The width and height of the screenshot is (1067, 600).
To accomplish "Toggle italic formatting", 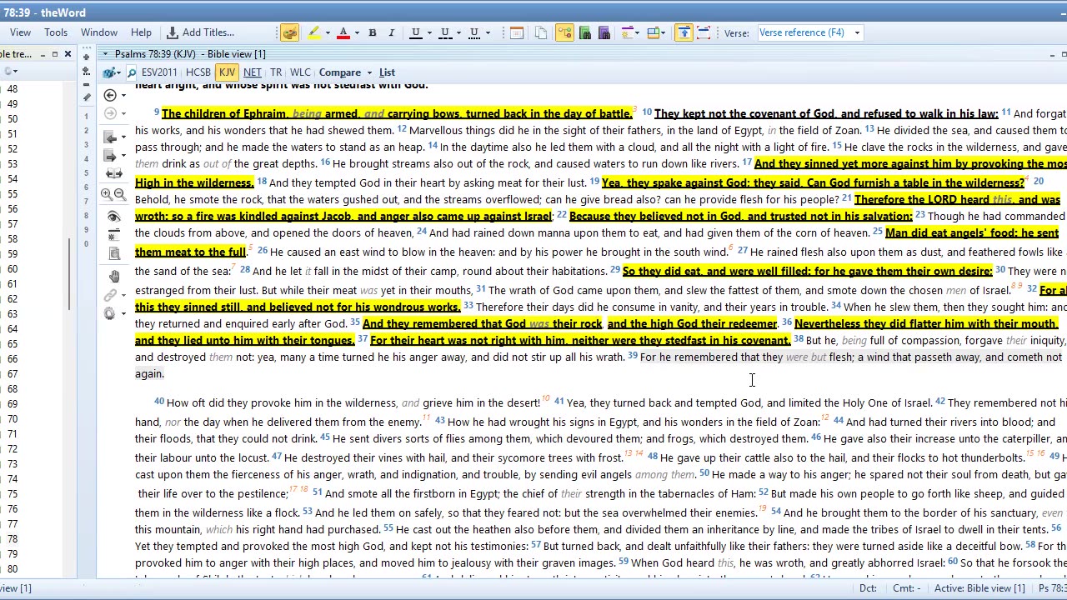I will [391, 32].
